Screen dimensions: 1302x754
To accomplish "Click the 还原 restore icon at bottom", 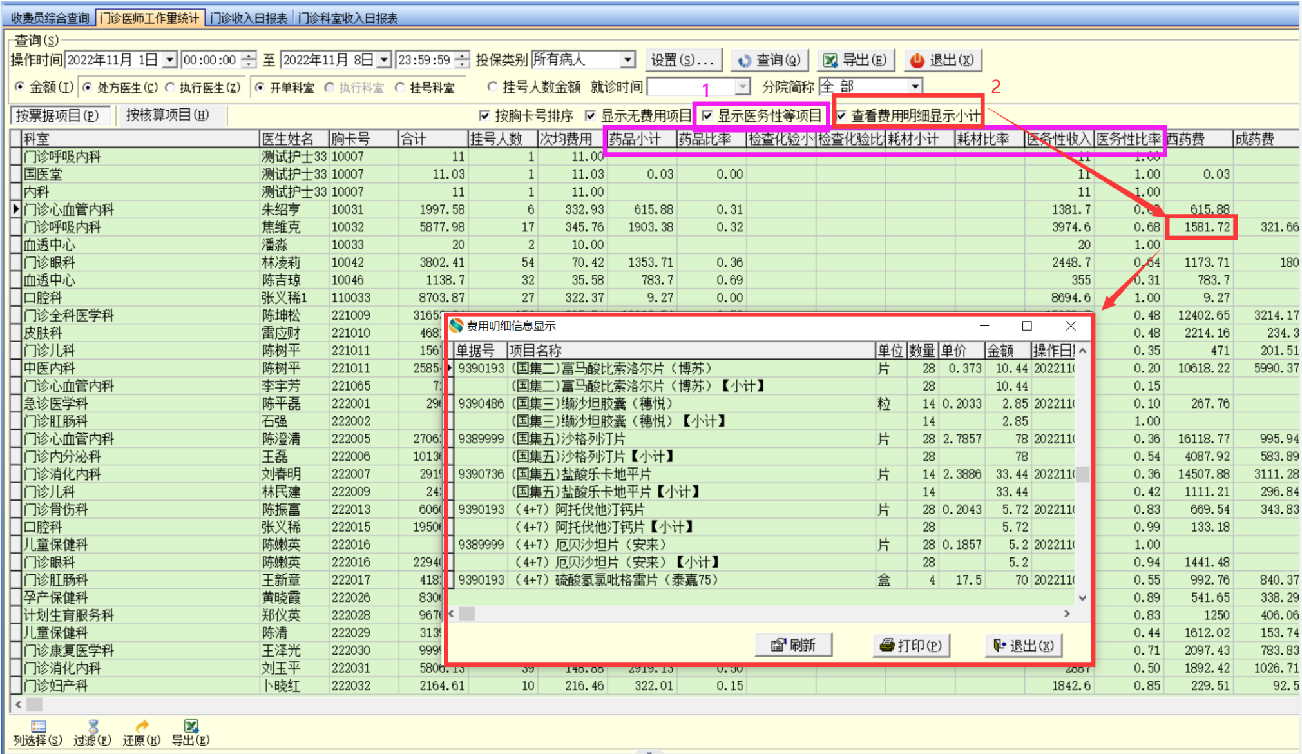I will (142, 726).
